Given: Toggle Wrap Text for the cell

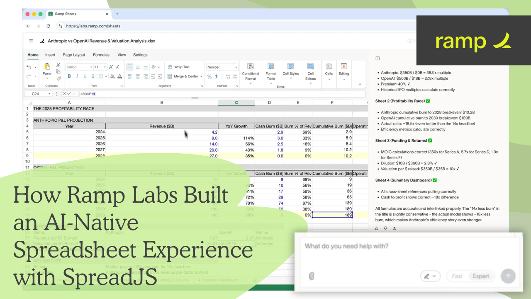Looking at the screenshot, I should pos(179,67).
